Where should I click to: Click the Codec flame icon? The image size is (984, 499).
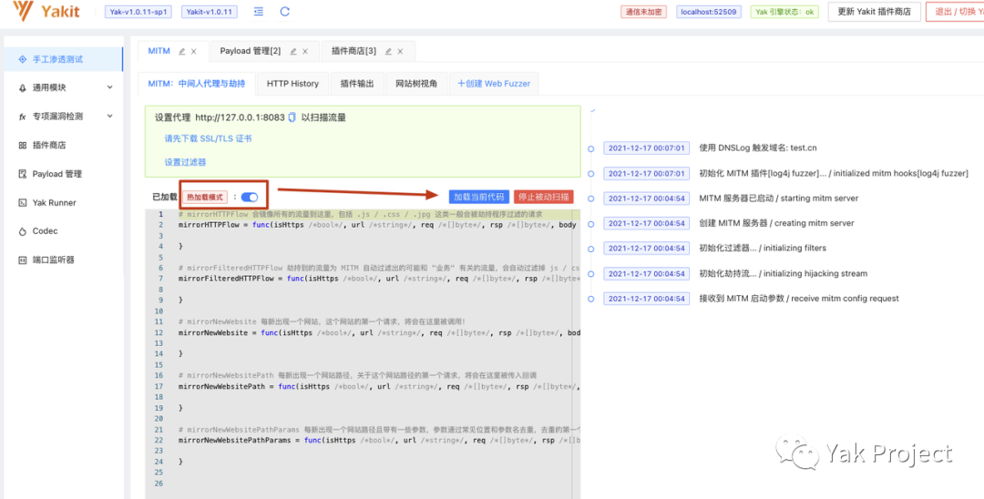click(22, 231)
